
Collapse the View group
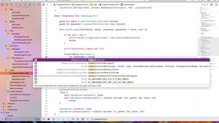click(6, 31)
